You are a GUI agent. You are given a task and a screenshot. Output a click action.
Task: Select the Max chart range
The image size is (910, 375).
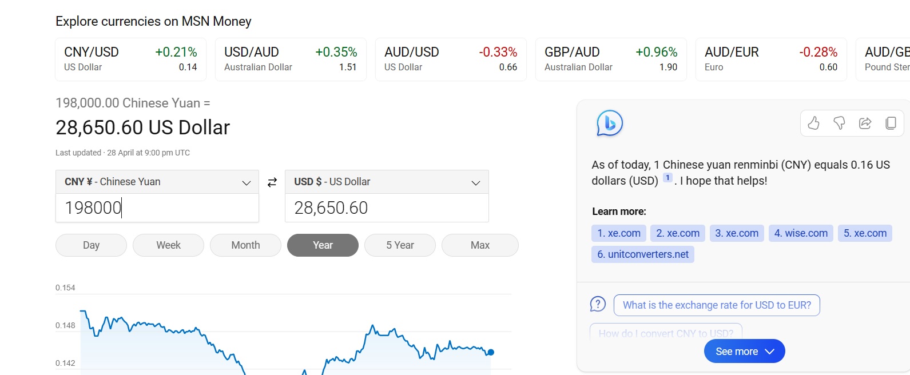480,245
